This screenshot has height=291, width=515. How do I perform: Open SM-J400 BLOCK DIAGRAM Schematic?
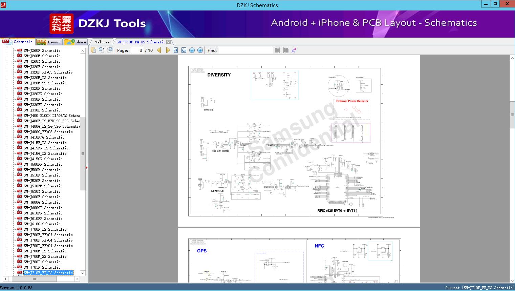click(x=52, y=116)
